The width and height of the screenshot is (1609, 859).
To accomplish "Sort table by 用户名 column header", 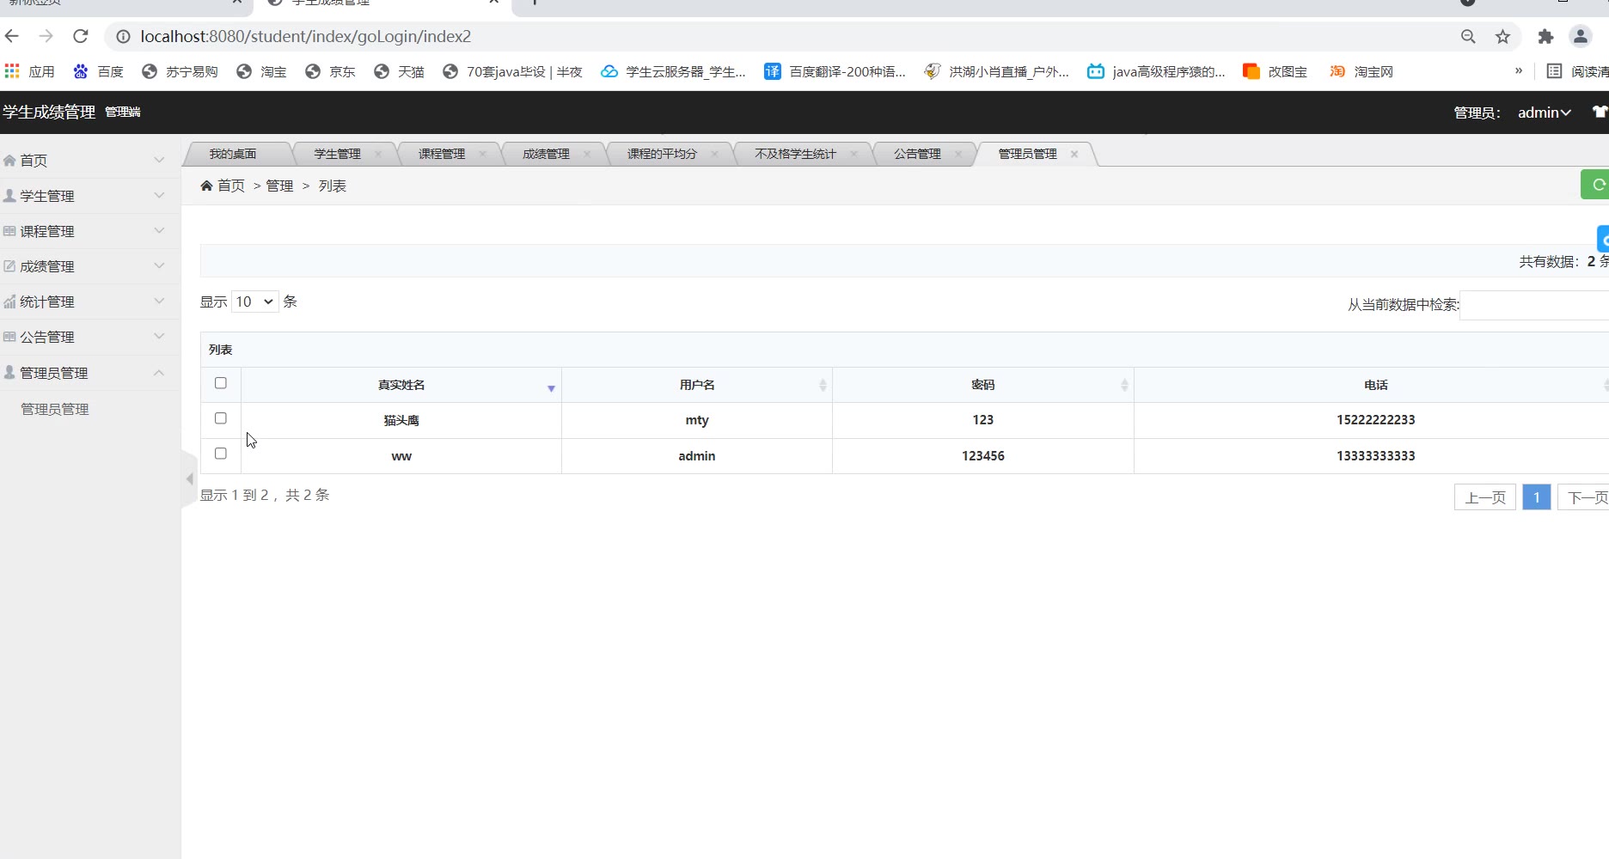I will [x=697, y=385].
